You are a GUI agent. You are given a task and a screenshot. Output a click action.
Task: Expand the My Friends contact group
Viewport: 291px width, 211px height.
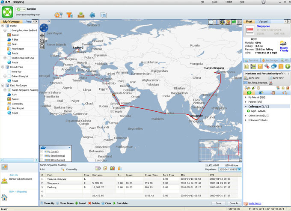tap(245, 98)
